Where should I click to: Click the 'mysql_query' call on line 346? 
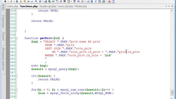pyautogui.click(x=58, y=69)
